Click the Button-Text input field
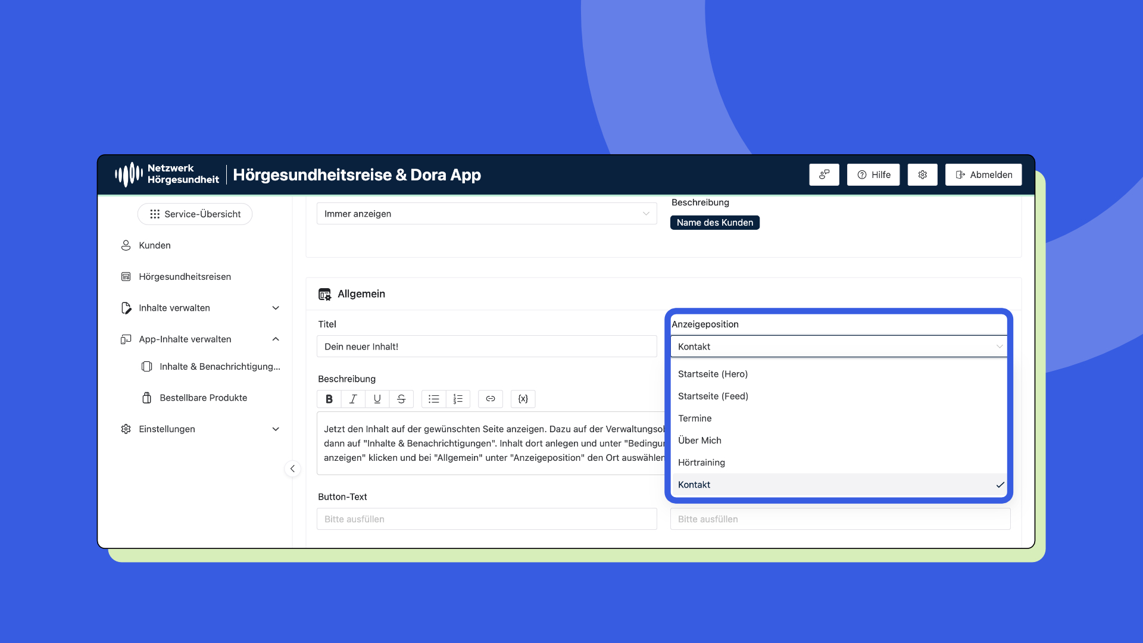The image size is (1143, 643). [x=486, y=519]
